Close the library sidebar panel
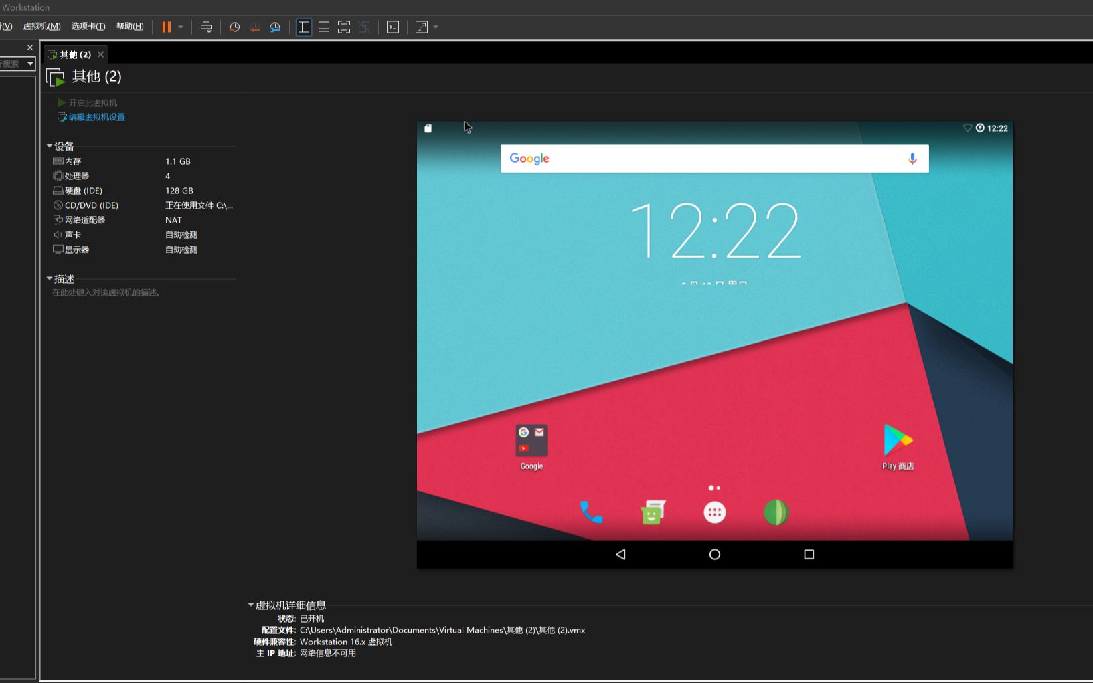The image size is (1093, 683). click(x=29, y=47)
